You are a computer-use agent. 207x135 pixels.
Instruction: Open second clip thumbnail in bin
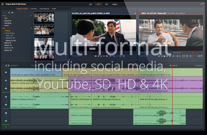click(x=44, y=30)
